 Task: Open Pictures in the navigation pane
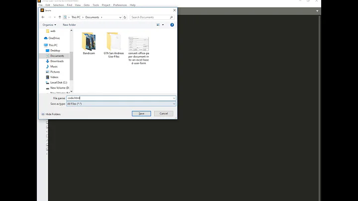(x=55, y=72)
